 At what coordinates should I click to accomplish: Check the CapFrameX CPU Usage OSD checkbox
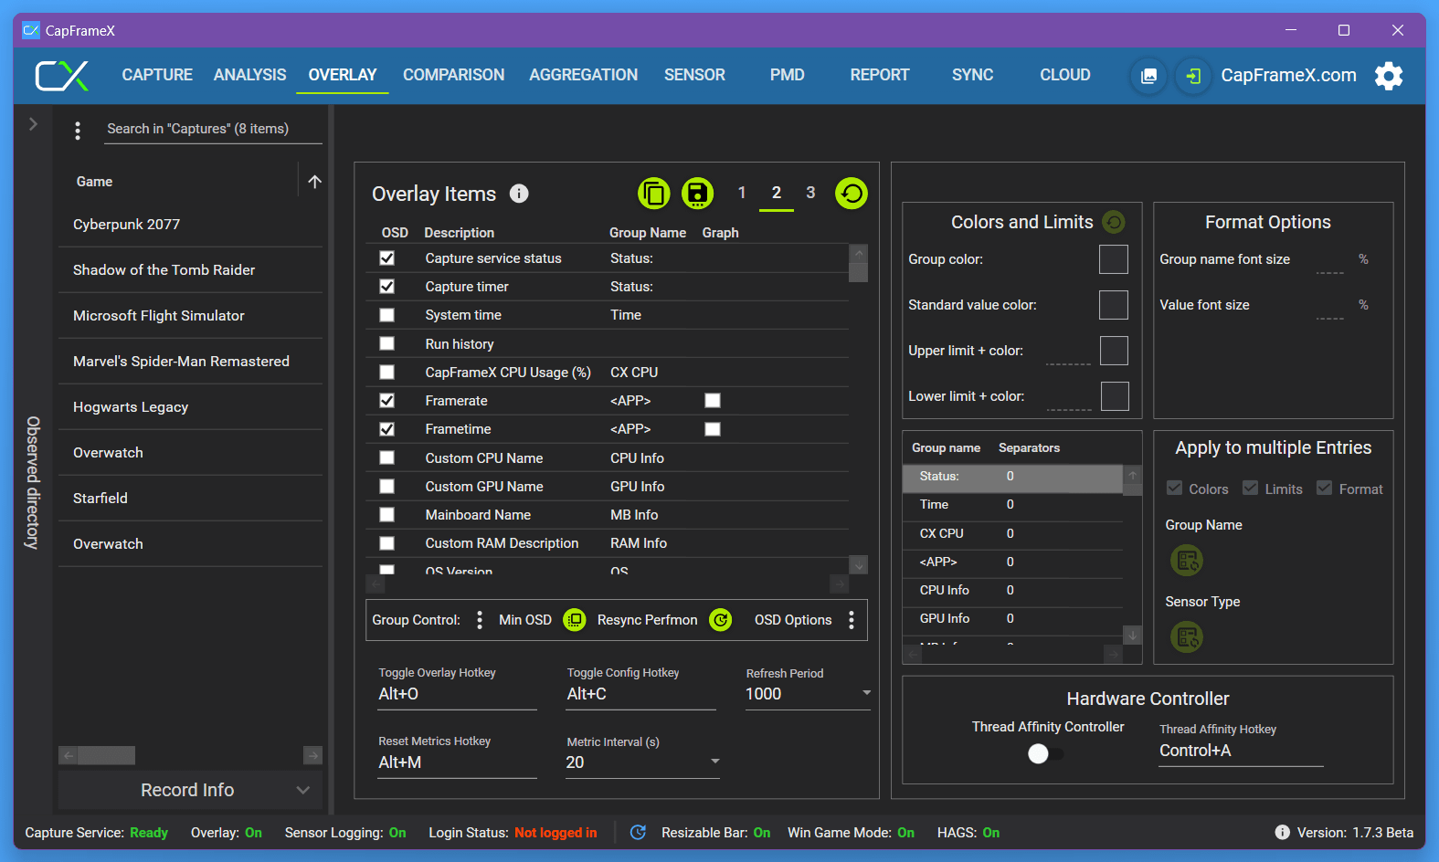[x=387, y=373]
